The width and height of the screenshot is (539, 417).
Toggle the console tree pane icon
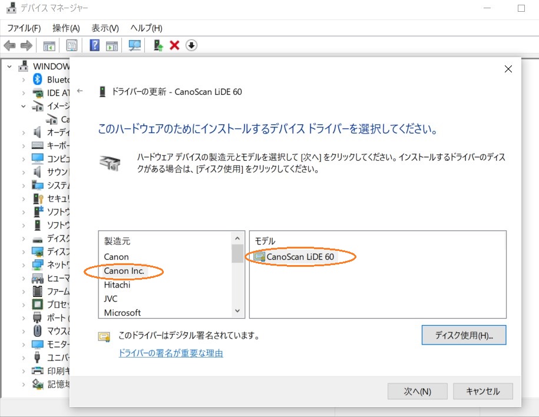point(49,45)
